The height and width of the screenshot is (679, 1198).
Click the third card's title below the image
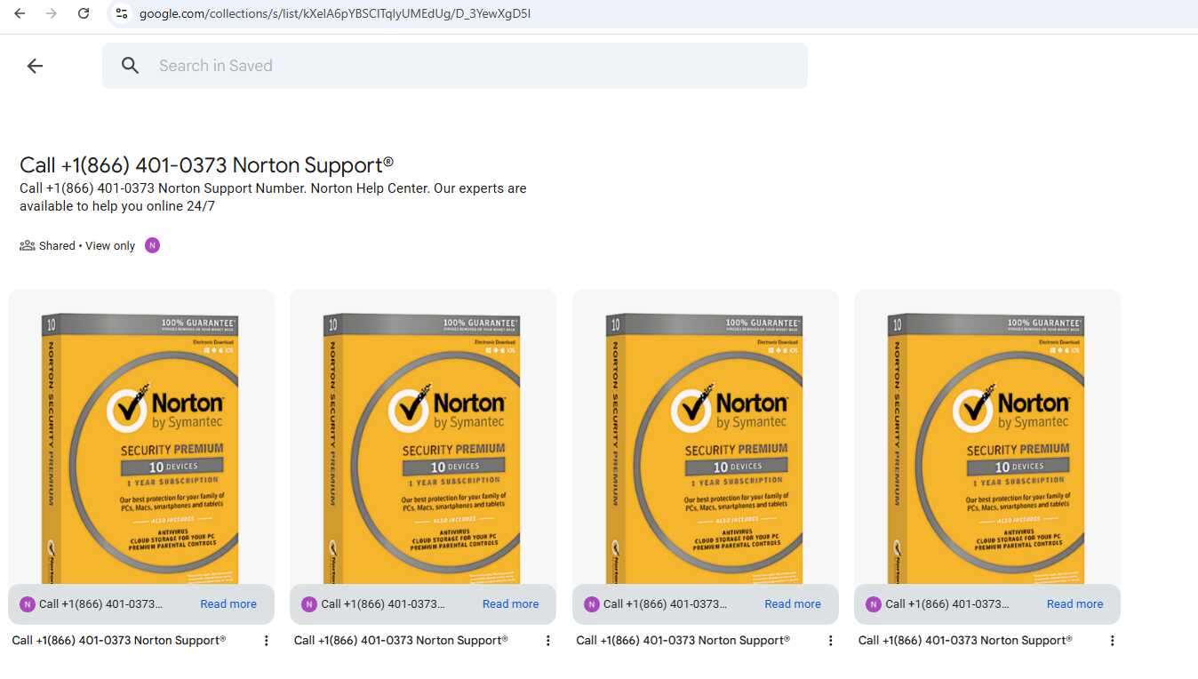[683, 640]
